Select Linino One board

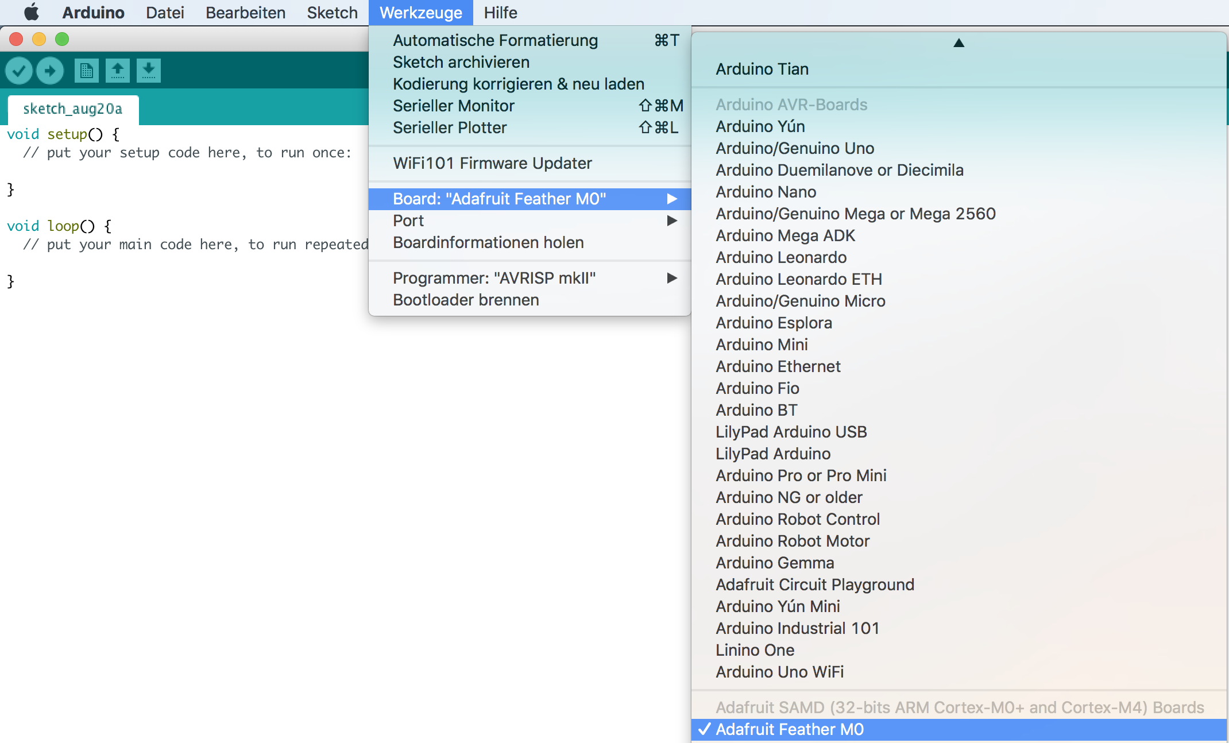click(x=959, y=650)
